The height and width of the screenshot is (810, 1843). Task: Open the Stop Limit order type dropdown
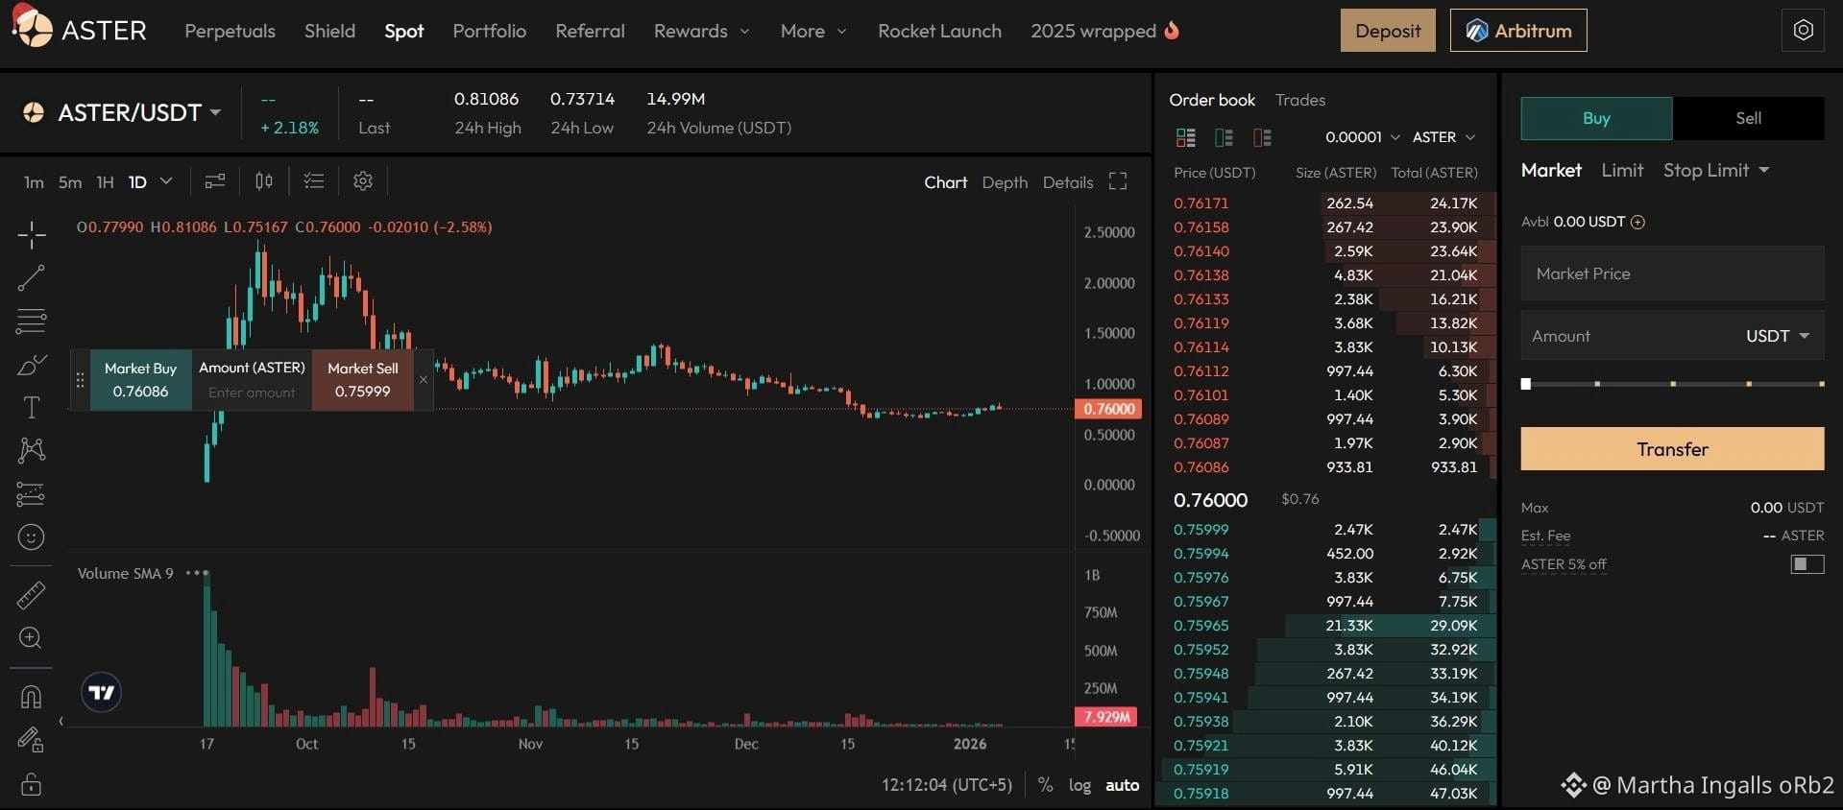[1716, 170]
